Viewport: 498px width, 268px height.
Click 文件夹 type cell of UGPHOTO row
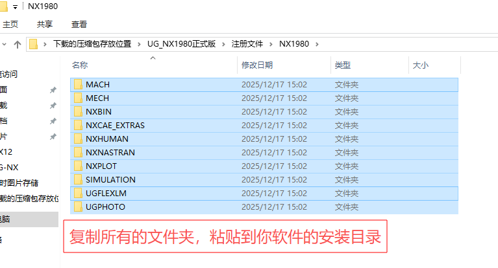coord(347,207)
